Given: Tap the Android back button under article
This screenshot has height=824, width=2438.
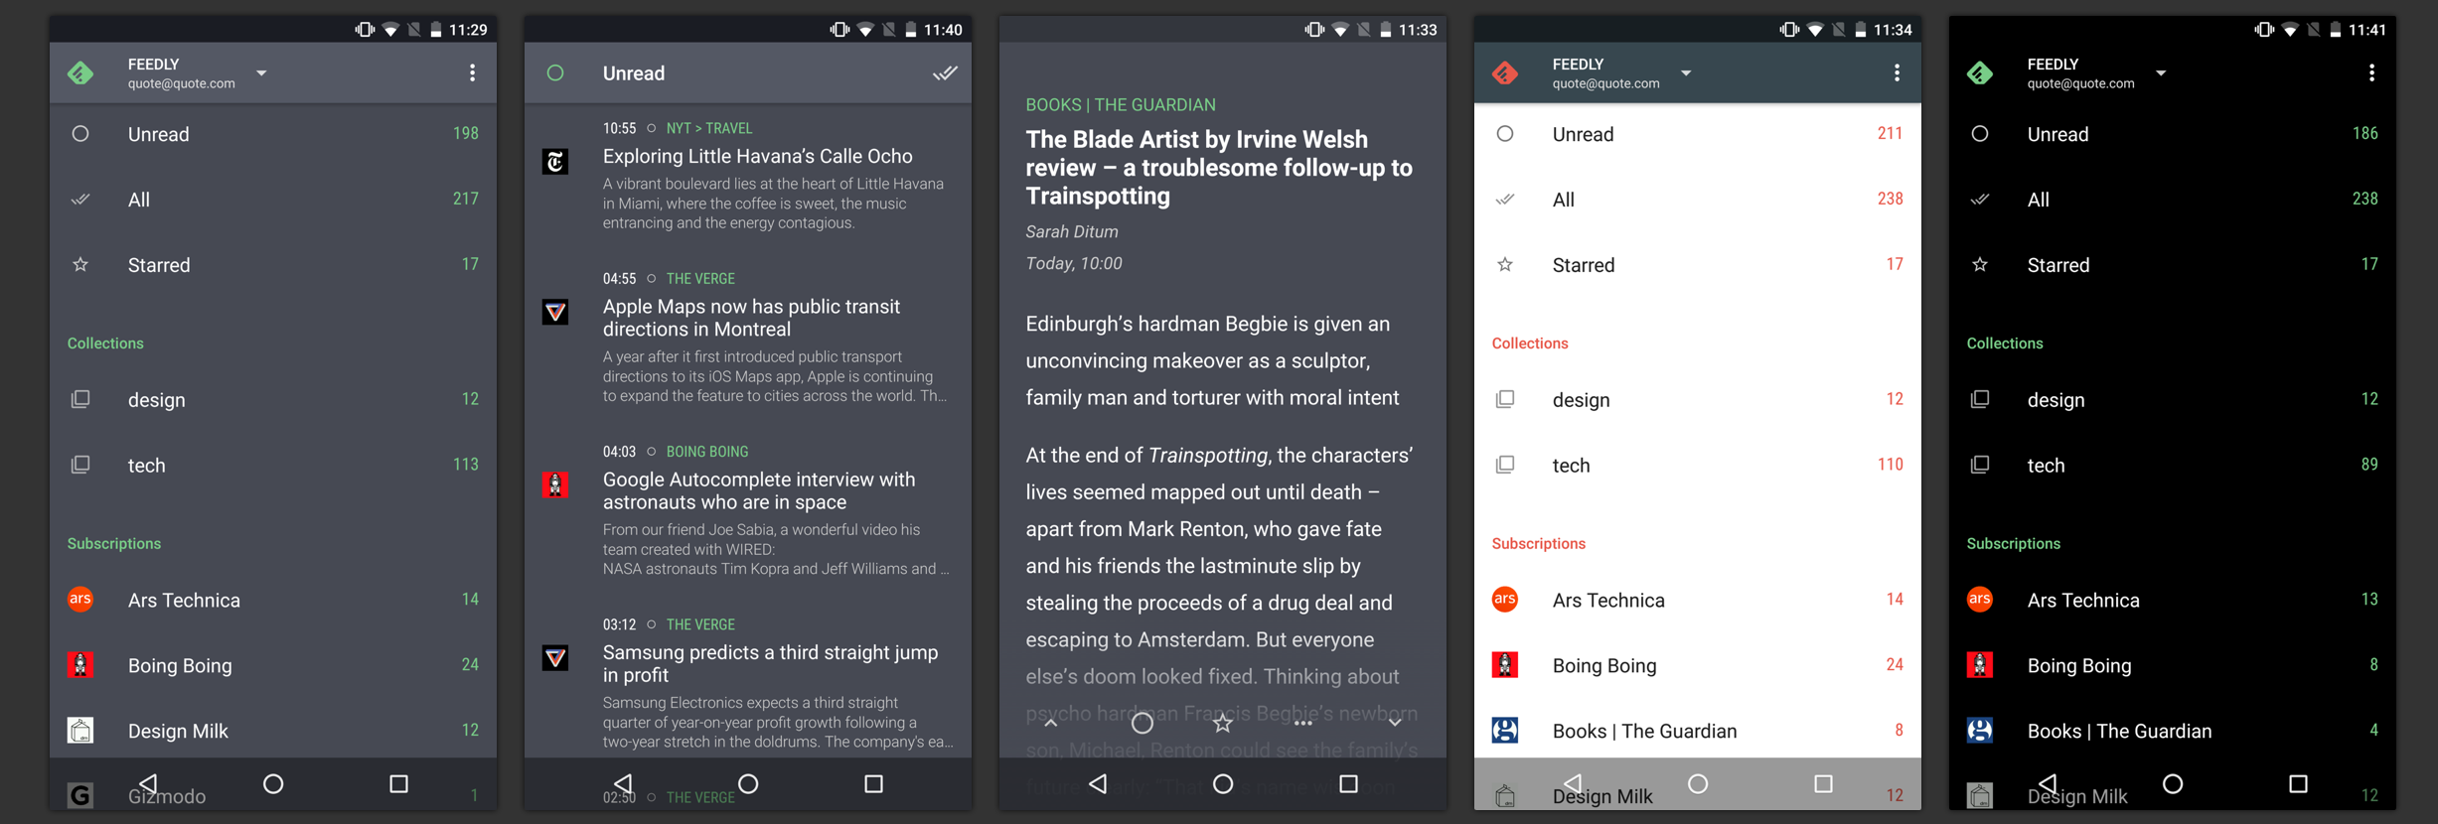Looking at the screenshot, I should [x=1098, y=783].
